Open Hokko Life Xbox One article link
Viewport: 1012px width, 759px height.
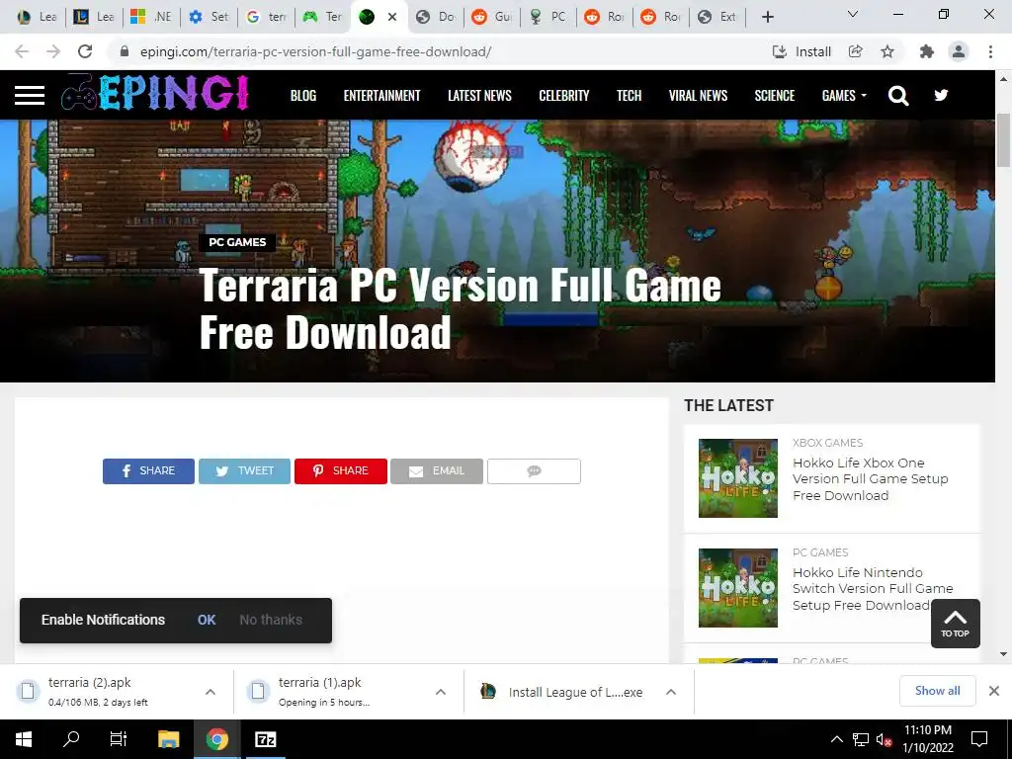tap(870, 479)
